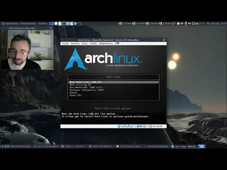Image resolution: width=227 pixels, height=170 pixels.
Task: Open the Emplacements menu in top panel
Action: pos(28,24)
